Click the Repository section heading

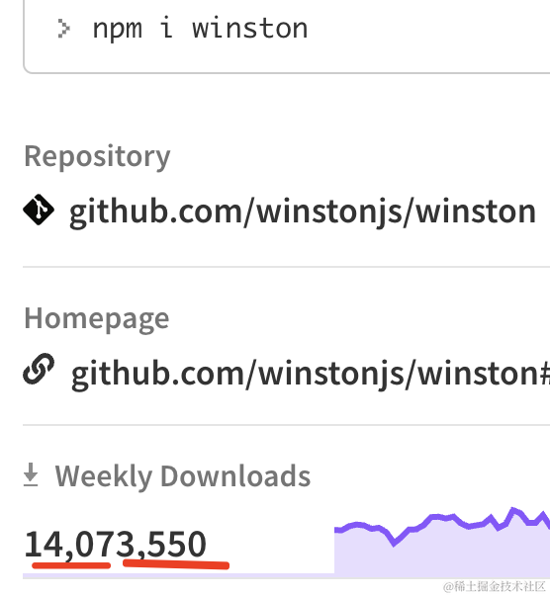click(97, 156)
